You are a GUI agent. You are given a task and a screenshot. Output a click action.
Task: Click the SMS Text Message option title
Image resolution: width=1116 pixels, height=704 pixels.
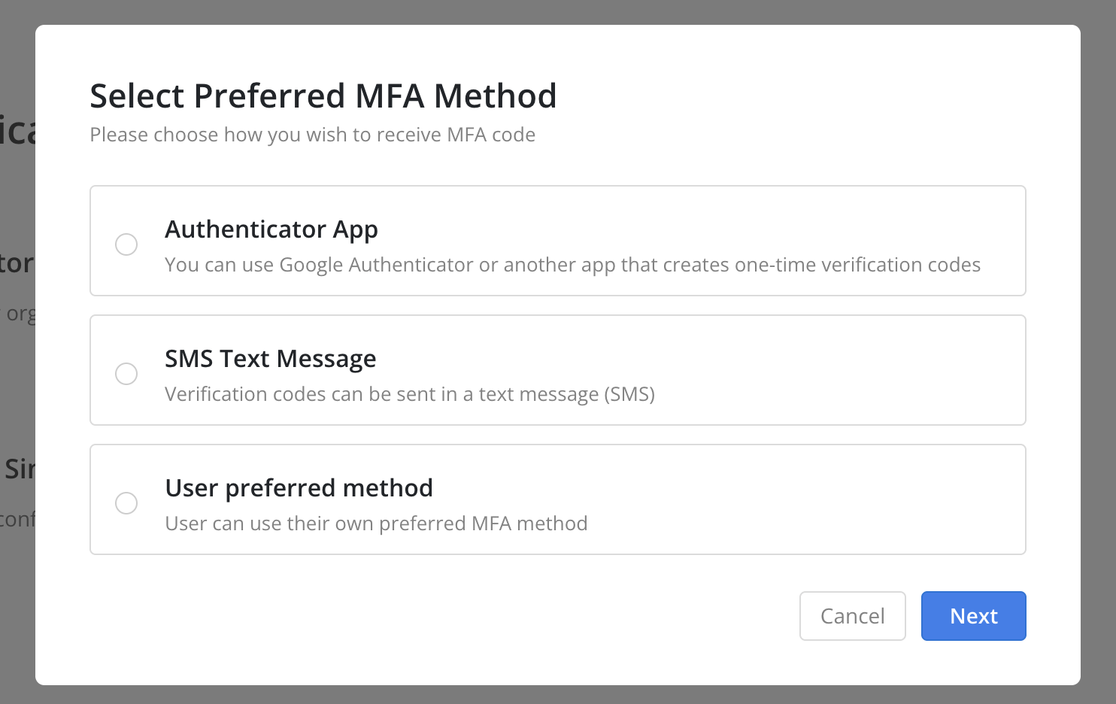271,359
